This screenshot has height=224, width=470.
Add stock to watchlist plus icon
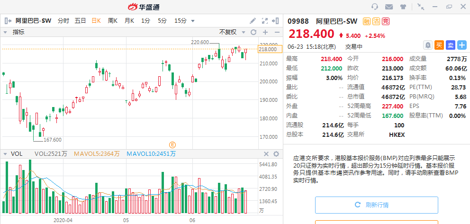tap(462, 45)
